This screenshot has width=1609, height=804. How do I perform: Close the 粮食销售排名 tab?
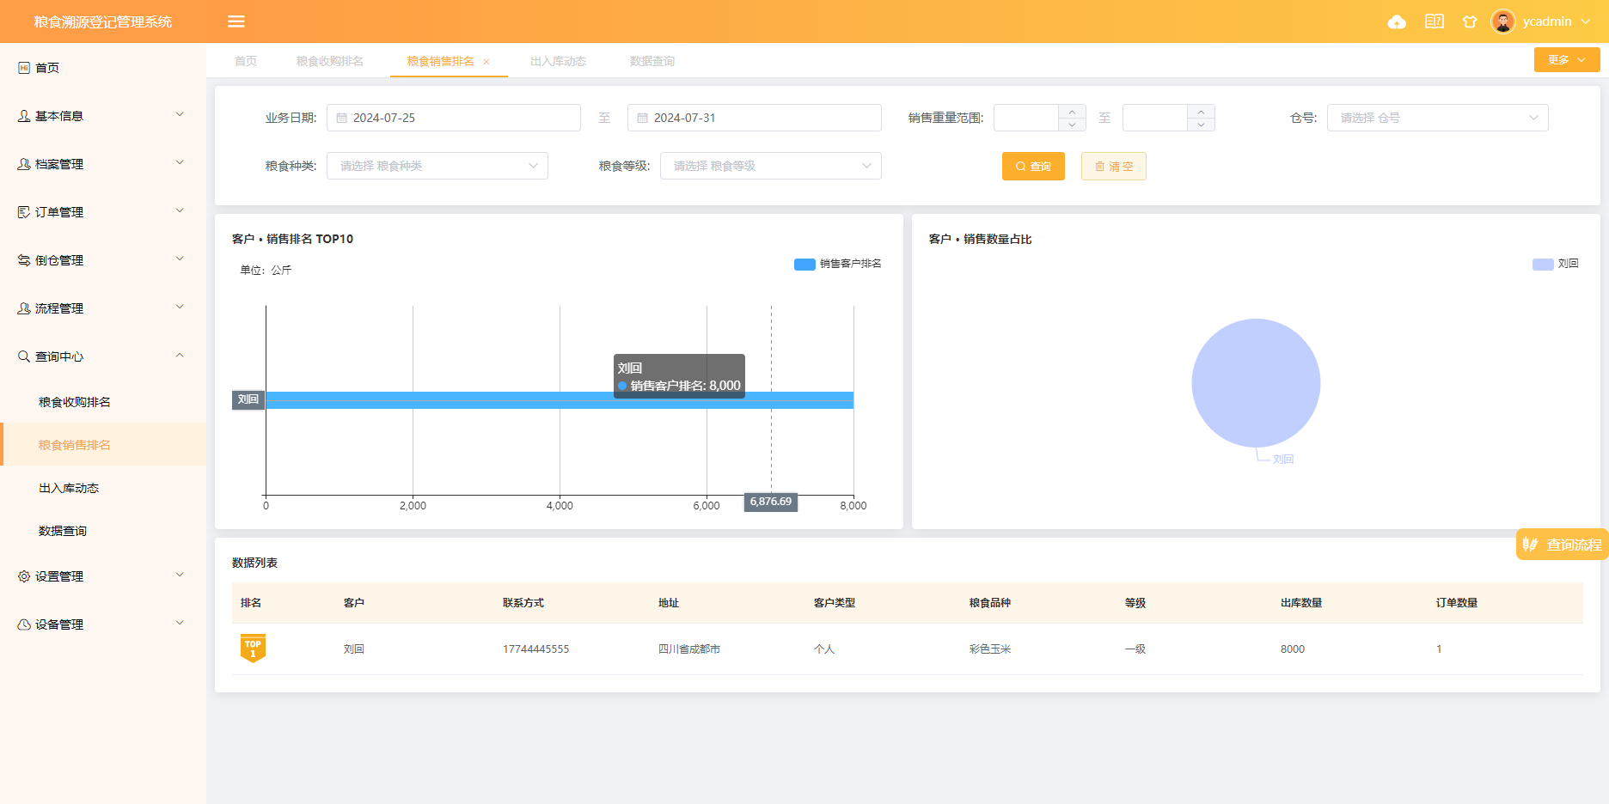pos(486,62)
